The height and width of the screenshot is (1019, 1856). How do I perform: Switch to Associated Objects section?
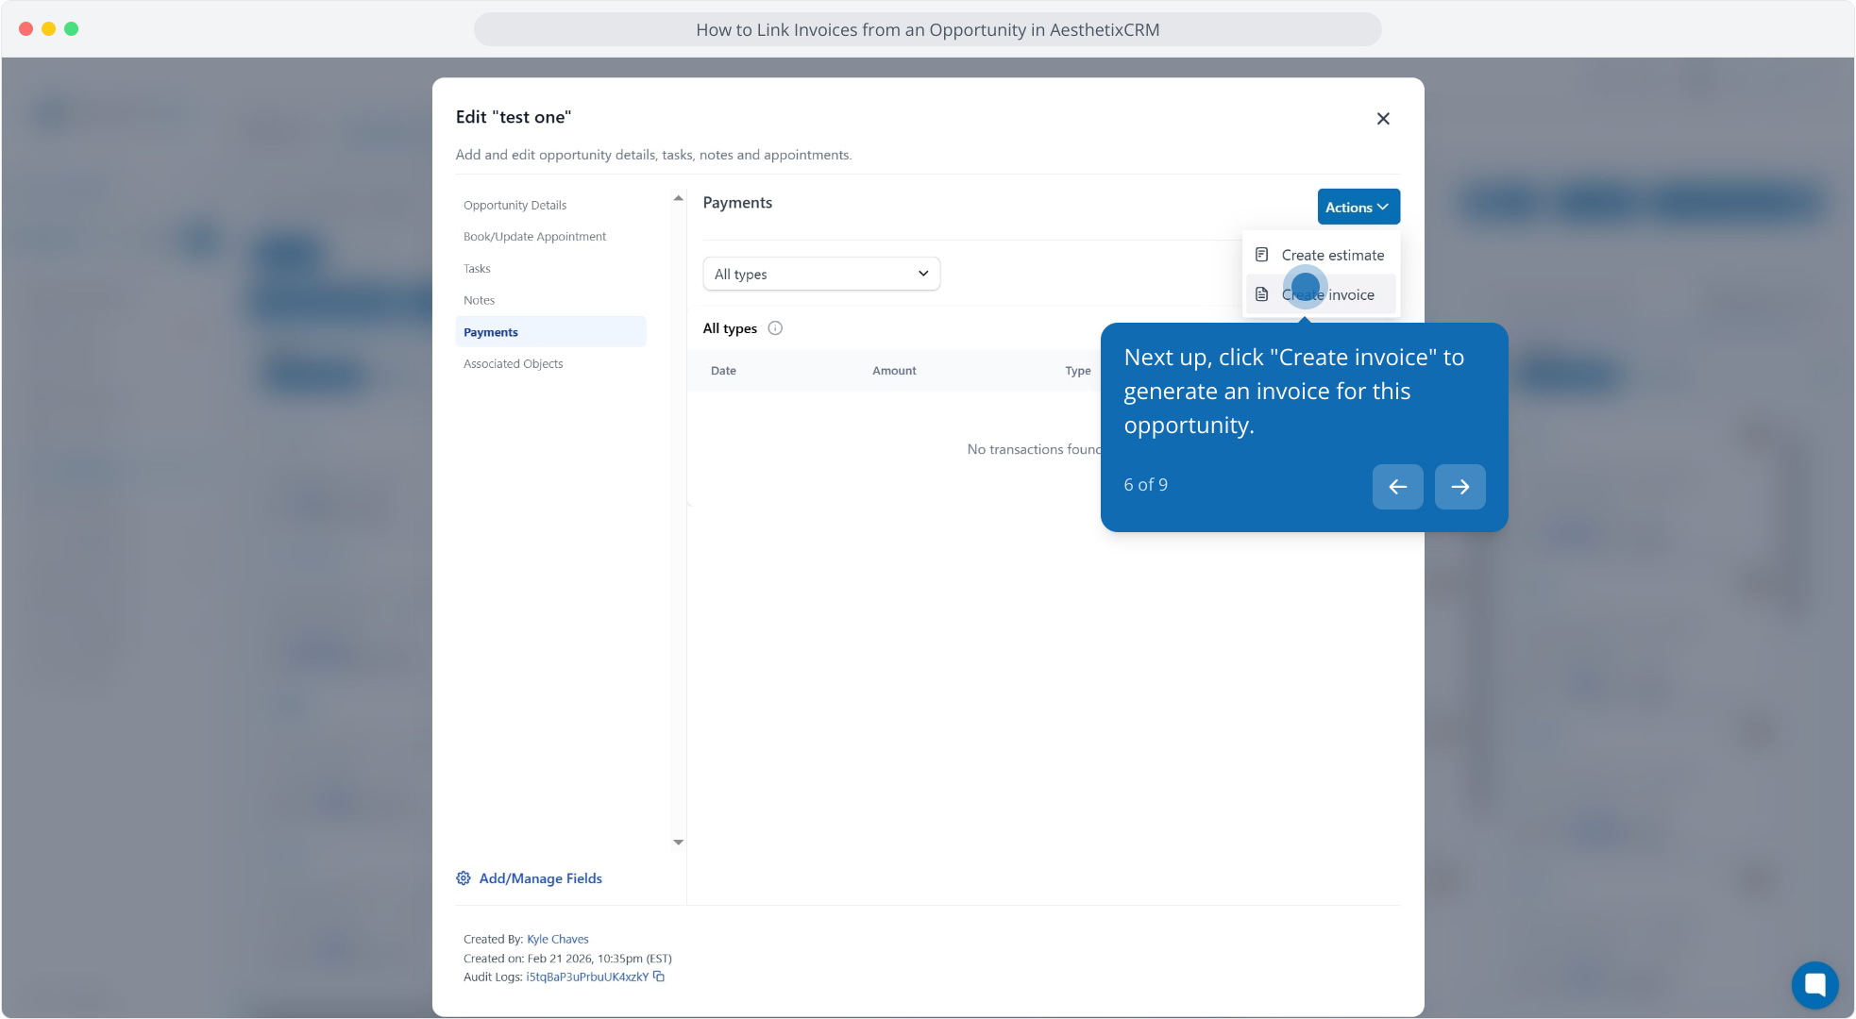coord(513,363)
